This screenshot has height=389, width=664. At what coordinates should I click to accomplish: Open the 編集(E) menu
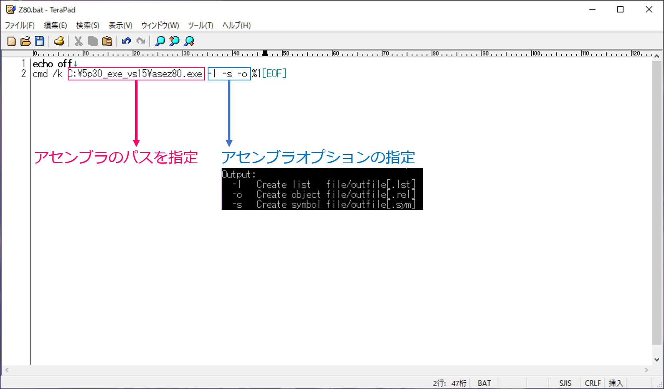tap(55, 25)
